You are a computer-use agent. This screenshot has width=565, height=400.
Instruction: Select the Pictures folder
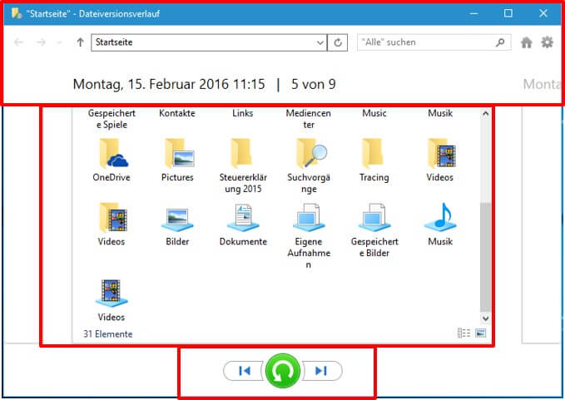[177, 160]
